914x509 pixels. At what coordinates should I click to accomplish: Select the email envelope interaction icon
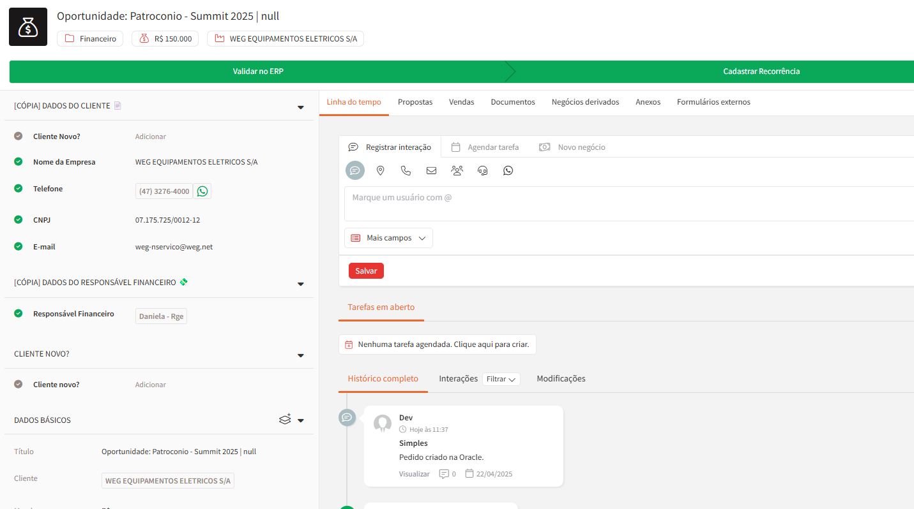coord(431,170)
